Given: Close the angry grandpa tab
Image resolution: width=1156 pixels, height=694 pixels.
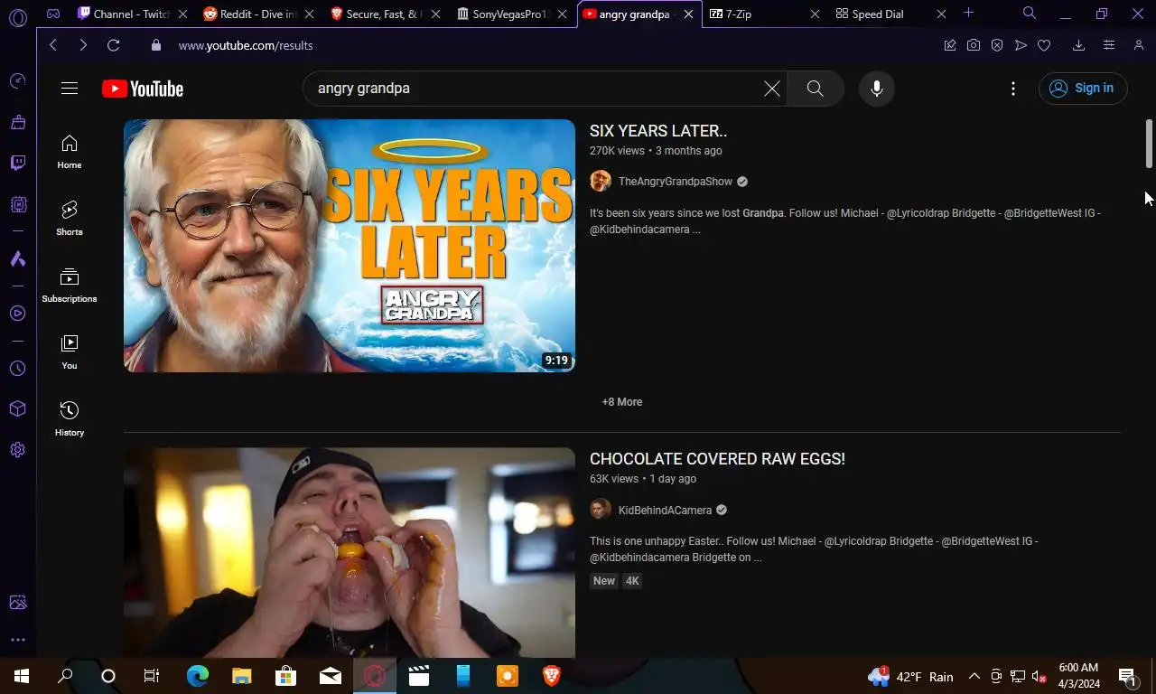Looking at the screenshot, I should click(688, 14).
